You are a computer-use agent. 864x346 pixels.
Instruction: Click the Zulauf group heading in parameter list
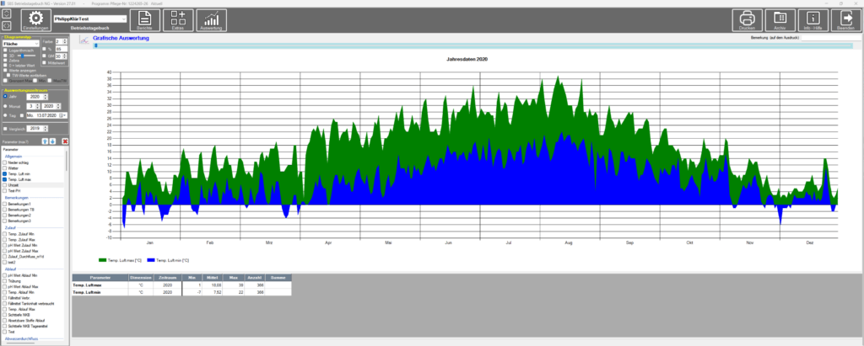pyautogui.click(x=10, y=227)
